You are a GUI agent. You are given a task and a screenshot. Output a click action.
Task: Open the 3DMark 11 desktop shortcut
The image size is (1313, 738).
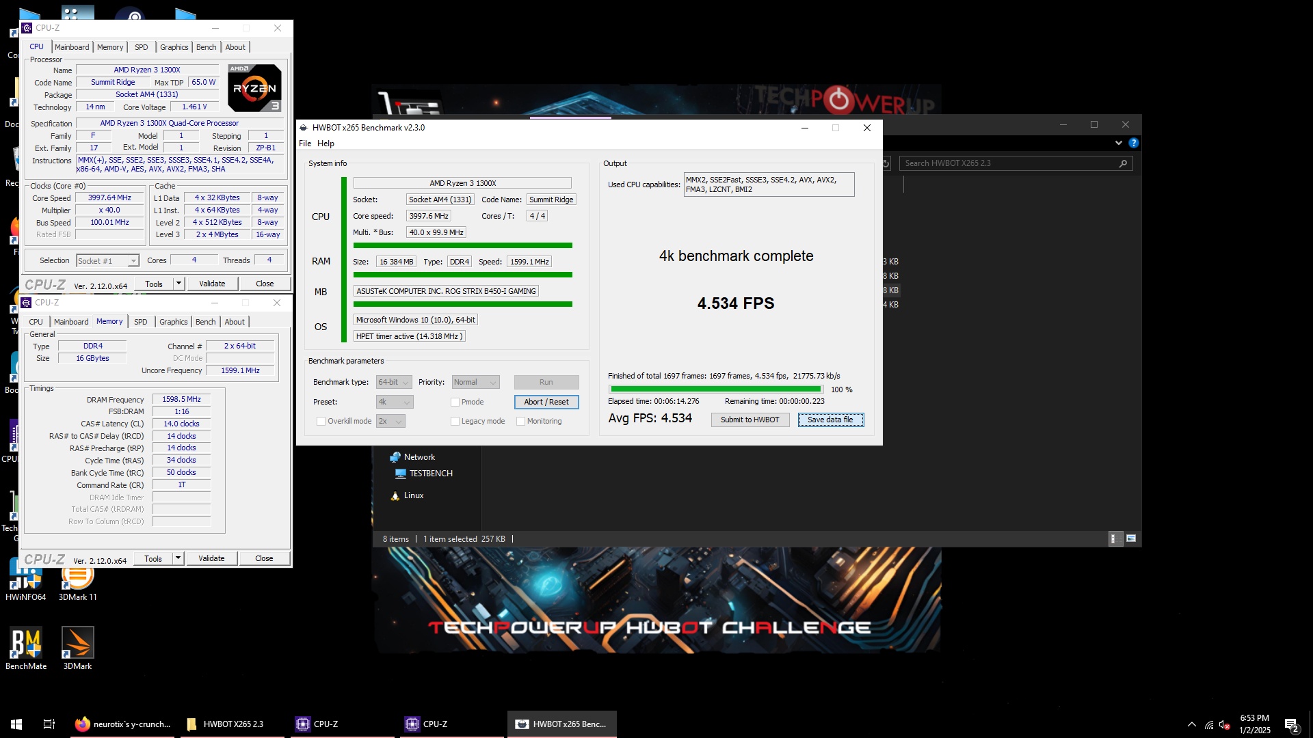pyautogui.click(x=77, y=581)
